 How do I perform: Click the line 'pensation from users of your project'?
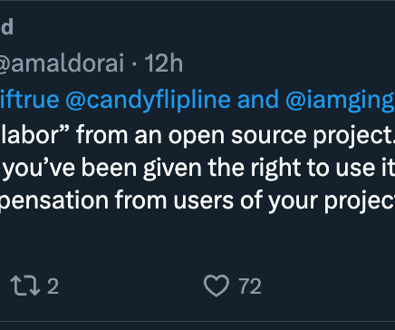197,201
